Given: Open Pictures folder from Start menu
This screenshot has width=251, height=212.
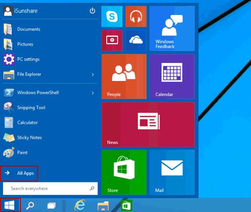Looking at the screenshot, I should click(x=49, y=44).
